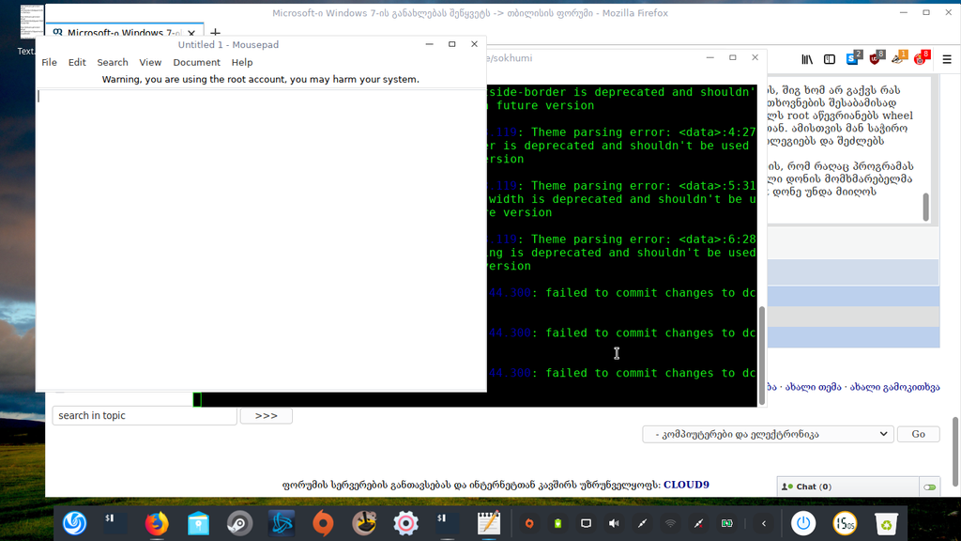The width and height of the screenshot is (961, 541).
Task: Open clock icon in dock
Action: (x=845, y=523)
